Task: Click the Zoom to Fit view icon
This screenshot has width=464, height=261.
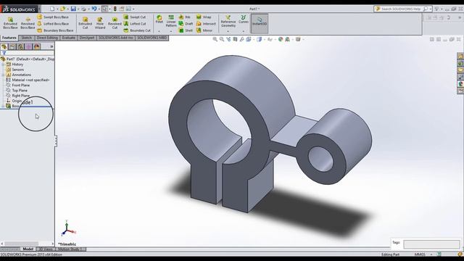Action: 215,39
